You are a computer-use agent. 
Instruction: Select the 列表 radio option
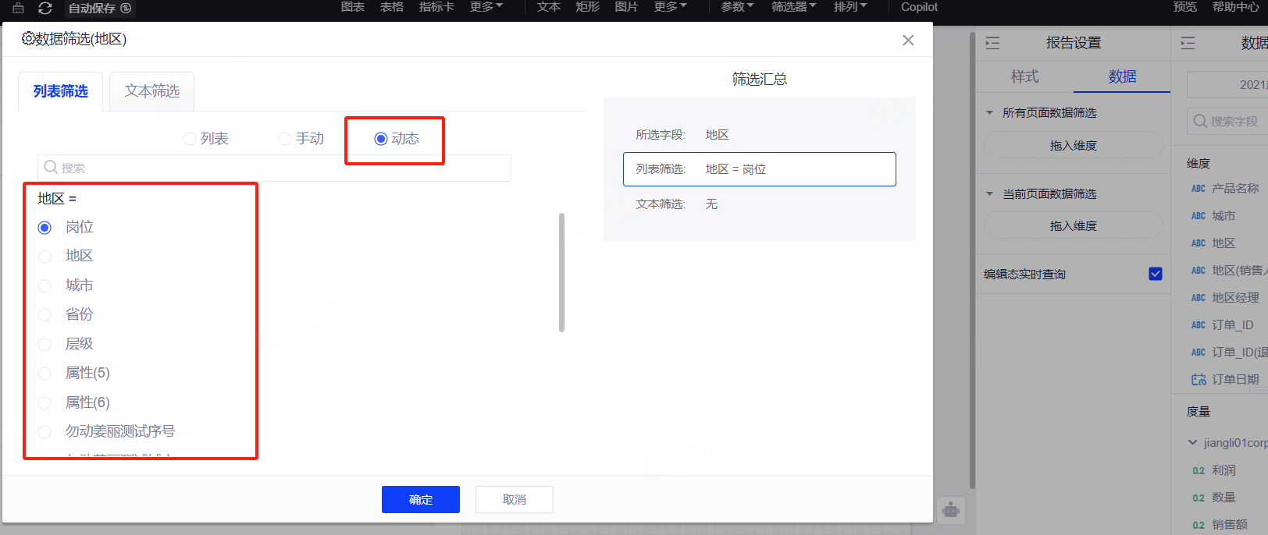click(x=190, y=139)
